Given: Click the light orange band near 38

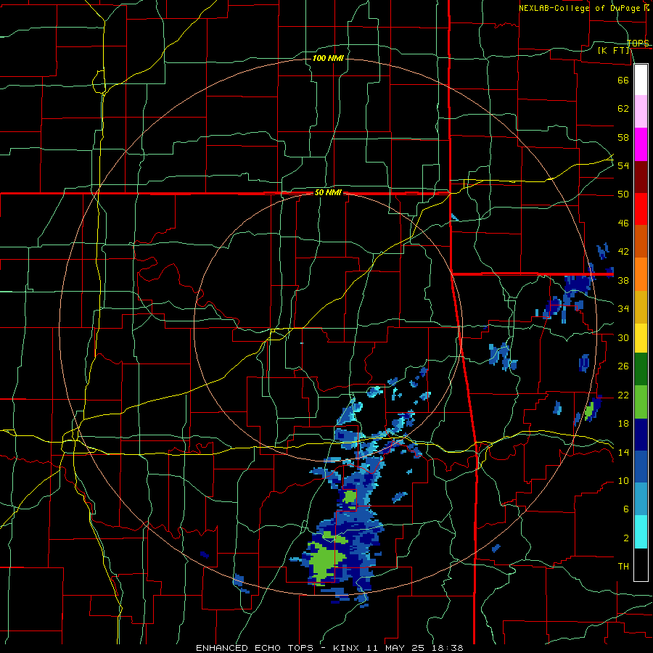Looking at the screenshot, I should pyautogui.click(x=641, y=274).
